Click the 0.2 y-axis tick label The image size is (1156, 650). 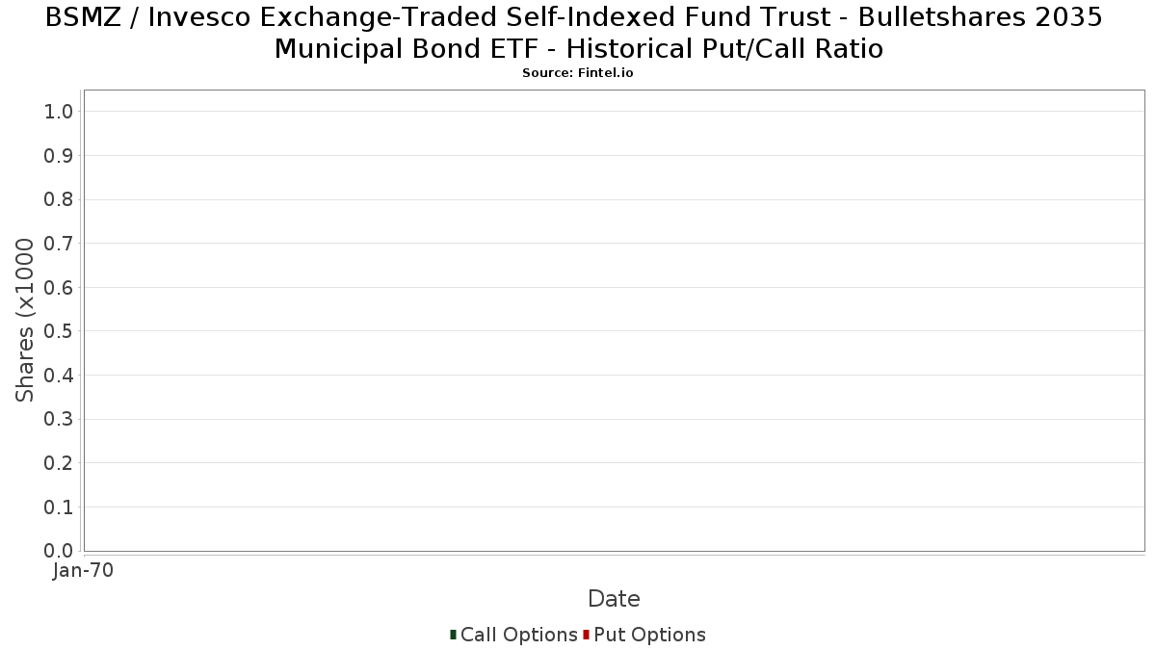[59, 463]
